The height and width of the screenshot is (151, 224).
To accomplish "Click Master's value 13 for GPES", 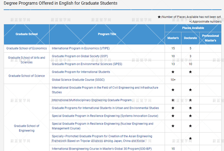I will pyautogui.click(x=173, y=64).
